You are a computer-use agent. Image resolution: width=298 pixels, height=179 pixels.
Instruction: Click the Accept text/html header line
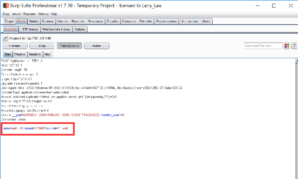point(59,97)
